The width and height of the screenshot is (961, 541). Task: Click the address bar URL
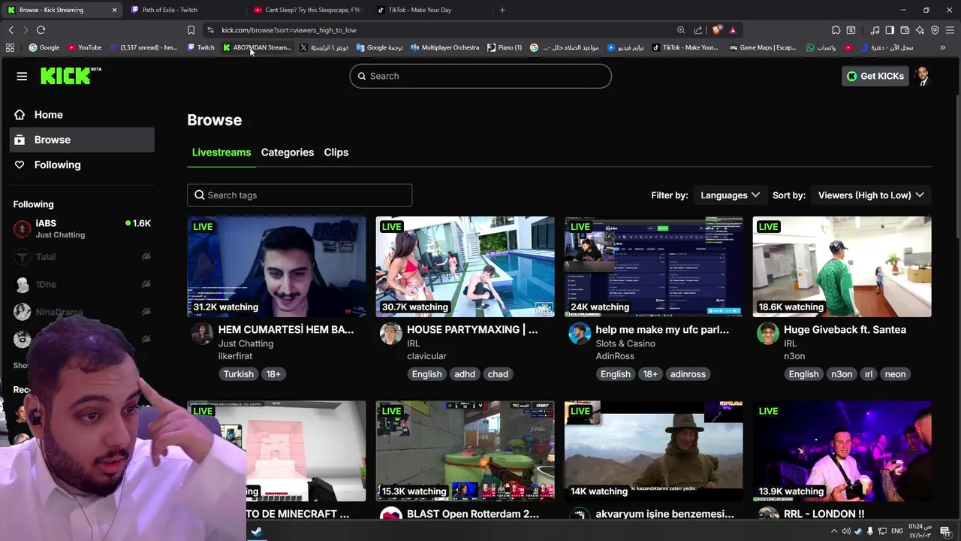(289, 30)
